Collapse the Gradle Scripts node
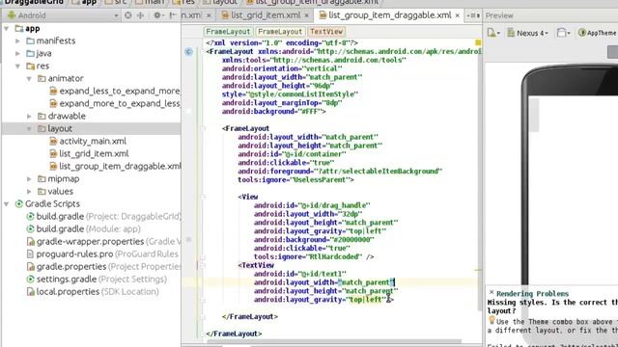 pyautogui.click(x=7, y=203)
